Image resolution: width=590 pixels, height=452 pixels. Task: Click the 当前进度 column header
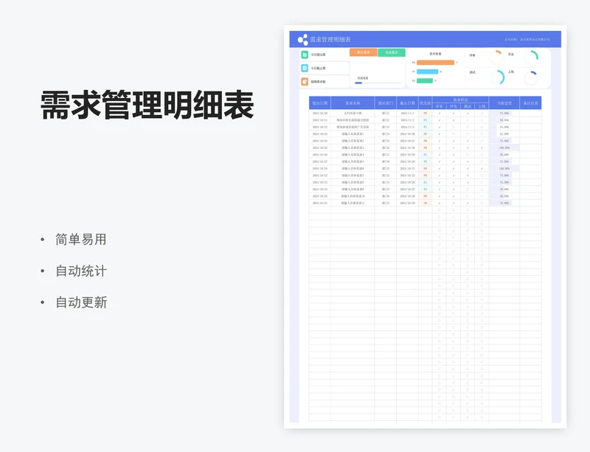click(x=504, y=102)
